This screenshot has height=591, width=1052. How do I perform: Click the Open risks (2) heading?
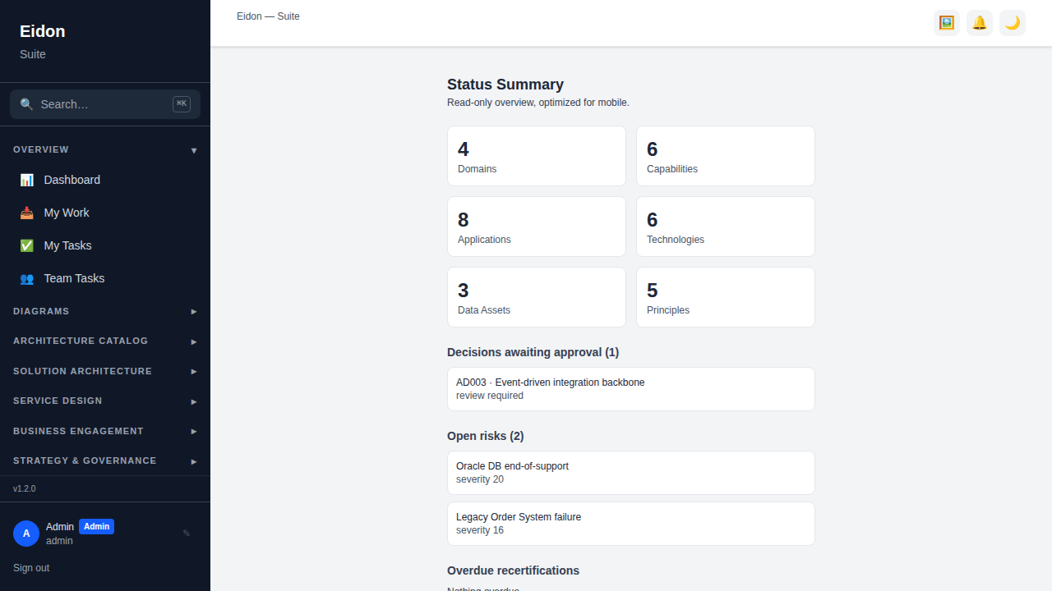tap(485, 436)
